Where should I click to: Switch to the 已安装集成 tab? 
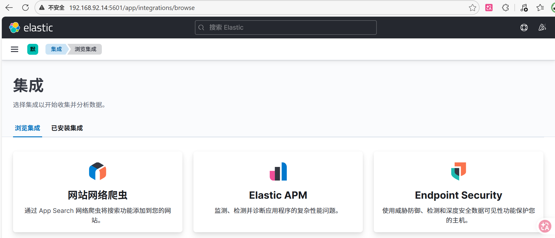[x=67, y=128]
